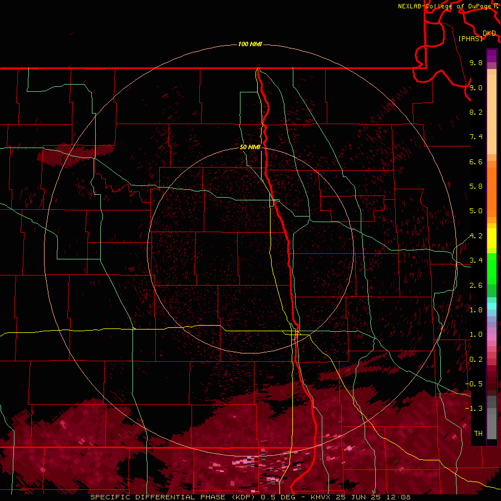The image size is (501, 501).
Task: Select the 100 NMI range ring label
Action: 250,44
